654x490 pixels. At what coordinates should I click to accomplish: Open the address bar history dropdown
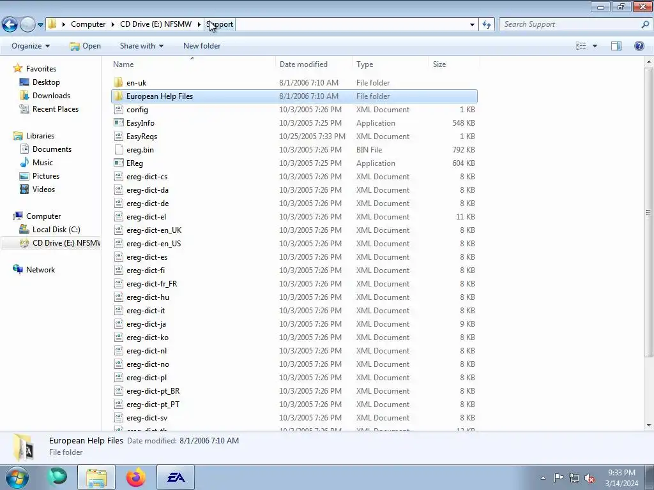472,25
